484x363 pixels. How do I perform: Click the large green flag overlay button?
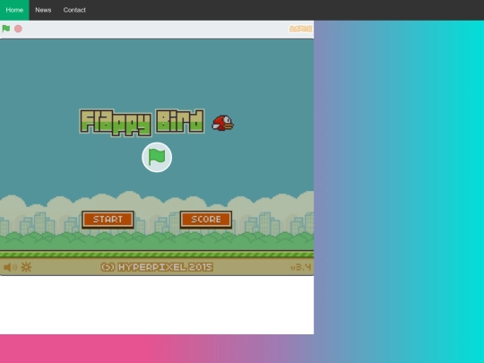157,157
